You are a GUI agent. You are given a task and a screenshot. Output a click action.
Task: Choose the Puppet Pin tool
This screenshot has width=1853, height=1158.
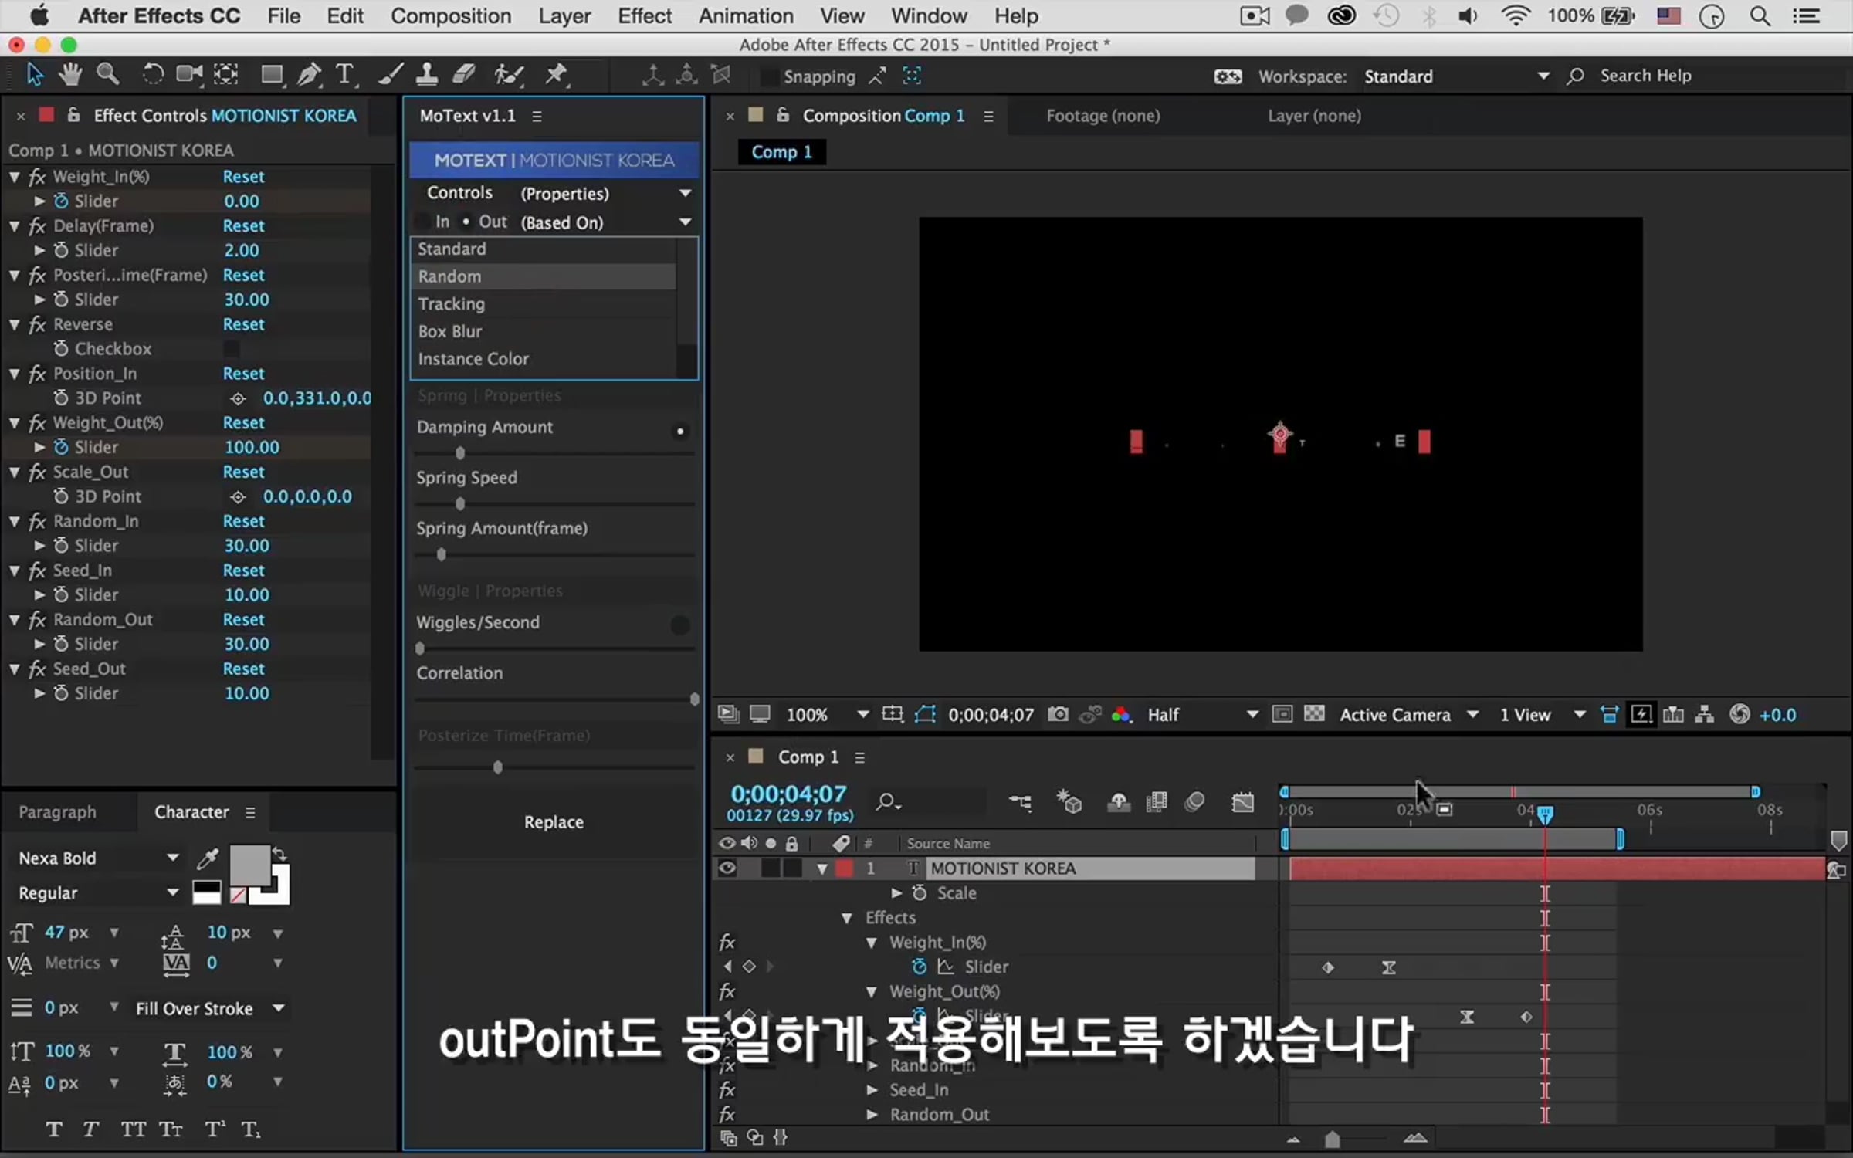[x=556, y=75]
